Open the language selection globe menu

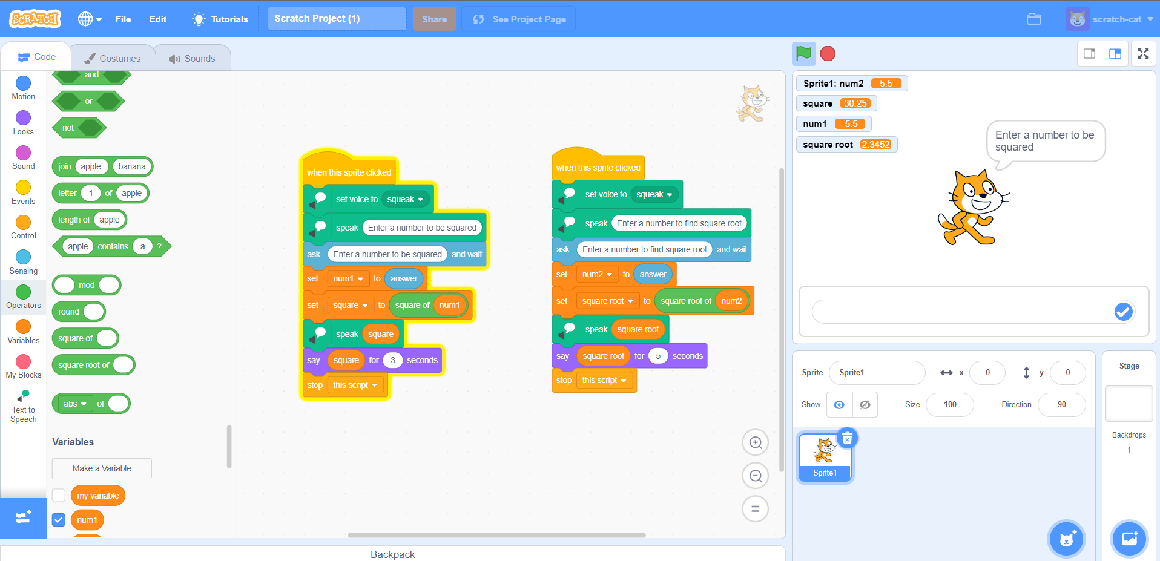pyautogui.click(x=89, y=19)
